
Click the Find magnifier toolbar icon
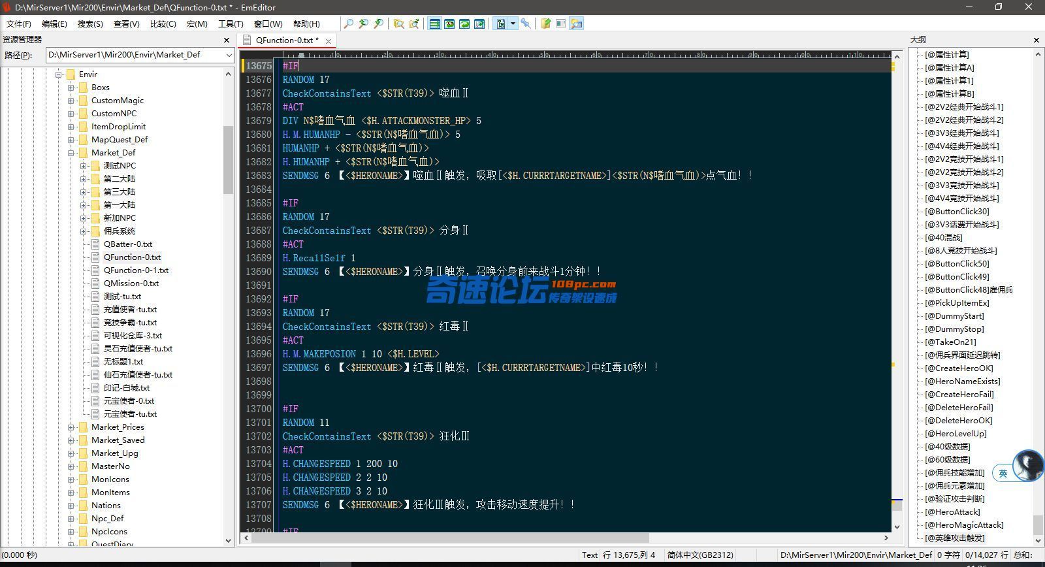point(349,24)
